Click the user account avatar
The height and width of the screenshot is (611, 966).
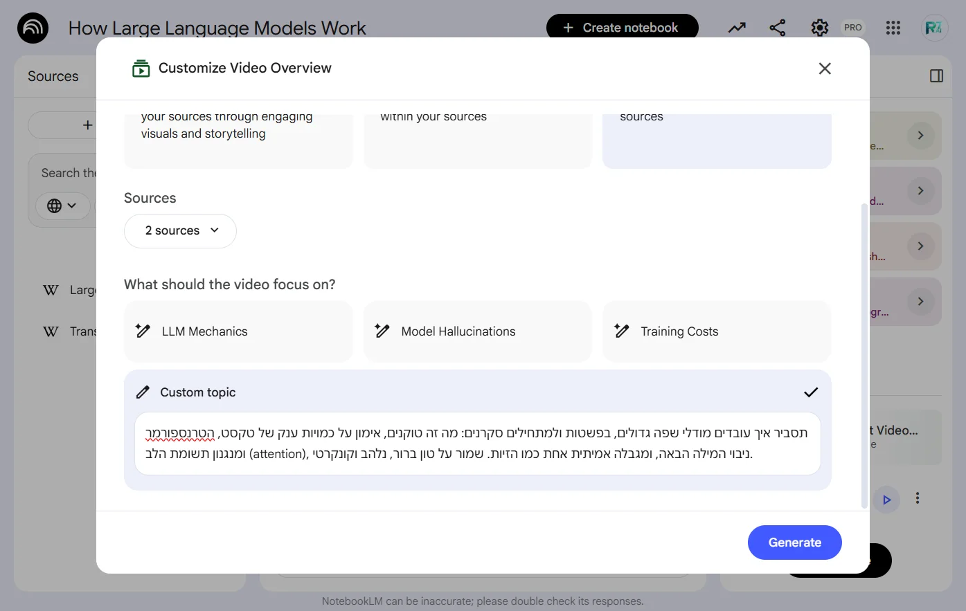pyautogui.click(x=933, y=28)
